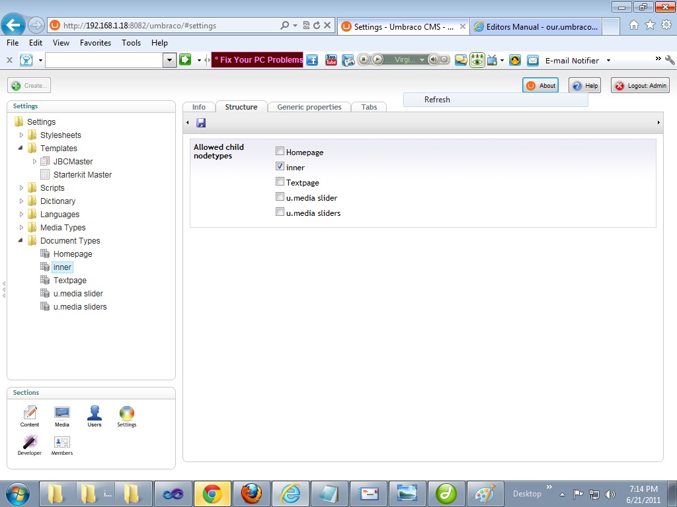The height and width of the screenshot is (507, 677).
Task: Open the Media section
Action: tap(62, 416)
